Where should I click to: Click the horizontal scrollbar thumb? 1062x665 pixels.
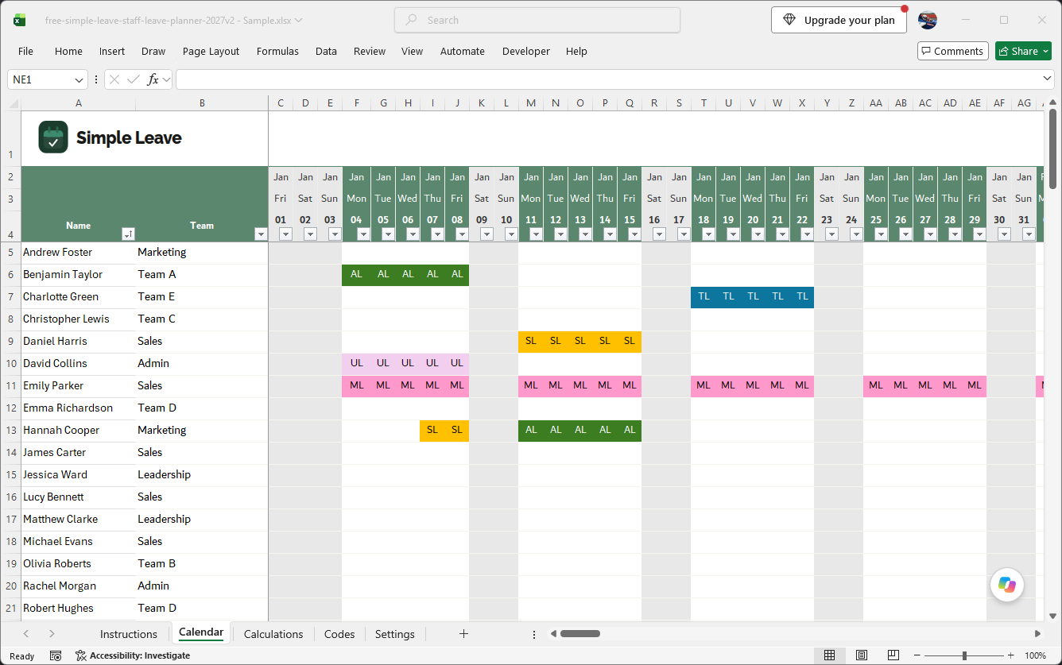579,633
